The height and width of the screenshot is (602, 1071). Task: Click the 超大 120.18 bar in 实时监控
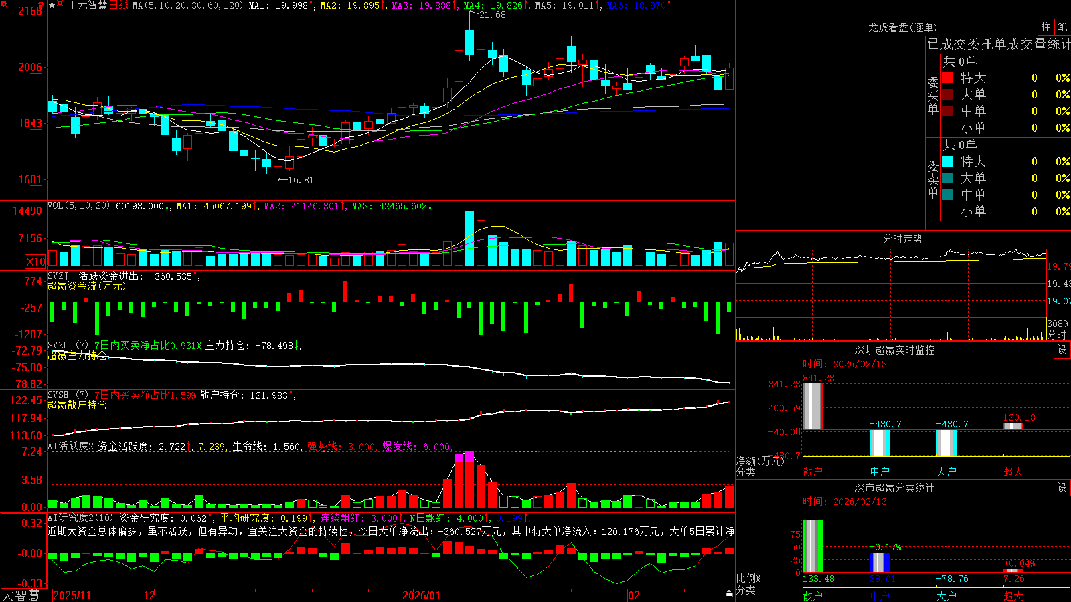pyautogui.click(x=1013, y=426)
